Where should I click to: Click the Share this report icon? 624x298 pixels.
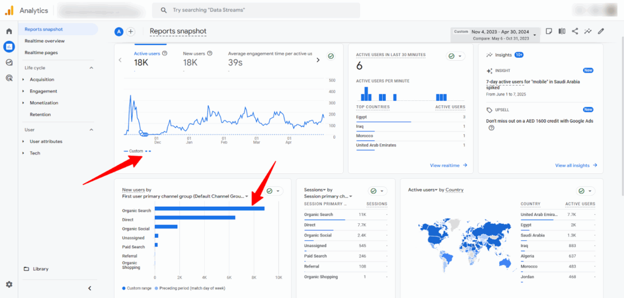(x=575, y=31)
